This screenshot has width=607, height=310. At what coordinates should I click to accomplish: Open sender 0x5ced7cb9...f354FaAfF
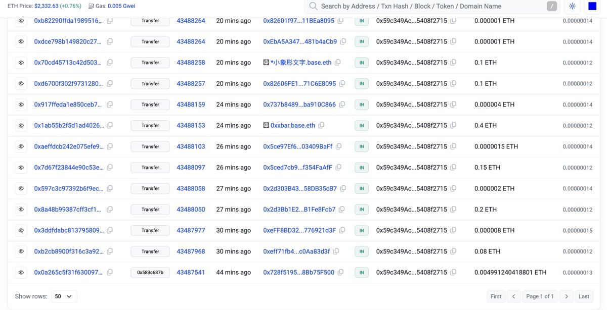pos(297,167)
